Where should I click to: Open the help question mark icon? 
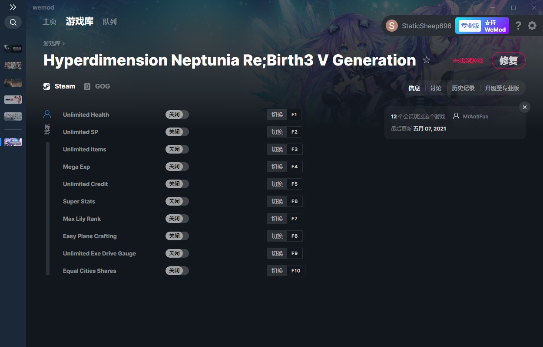click(x=518, y=26)
